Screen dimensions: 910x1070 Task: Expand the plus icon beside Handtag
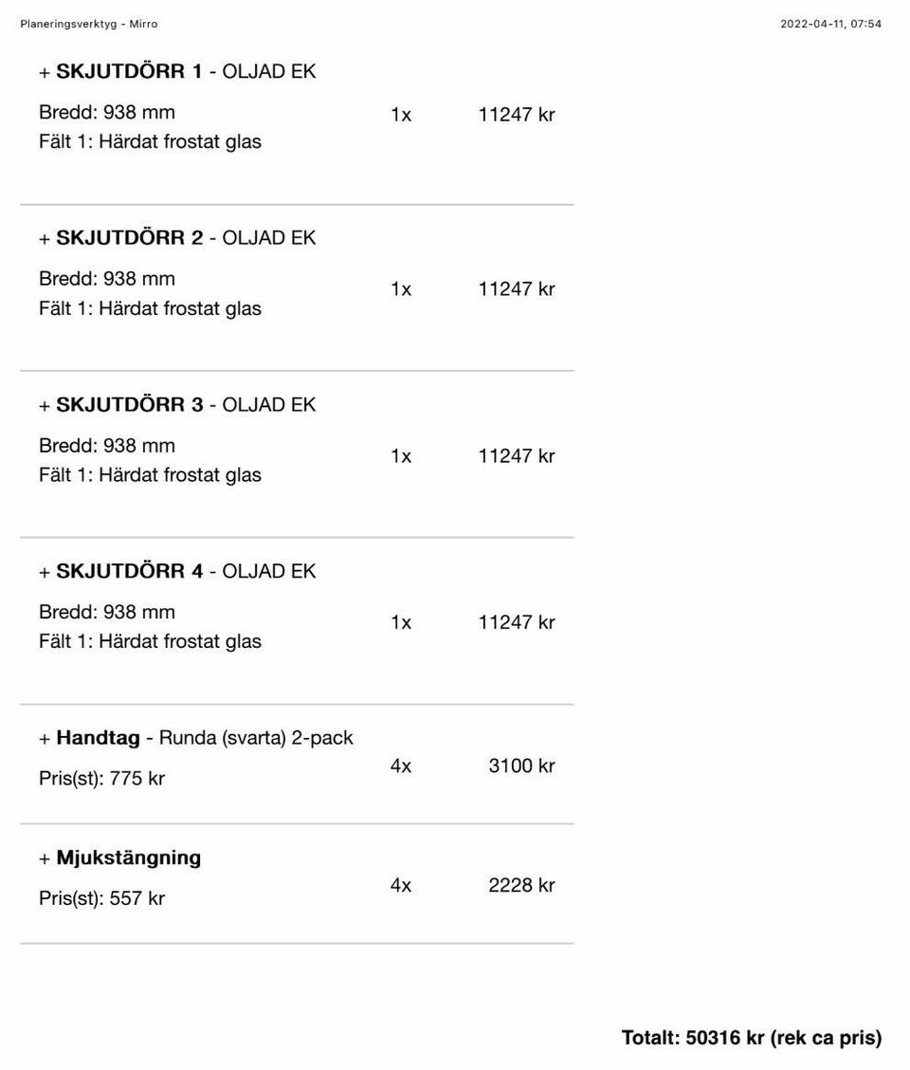coord(45,739)
